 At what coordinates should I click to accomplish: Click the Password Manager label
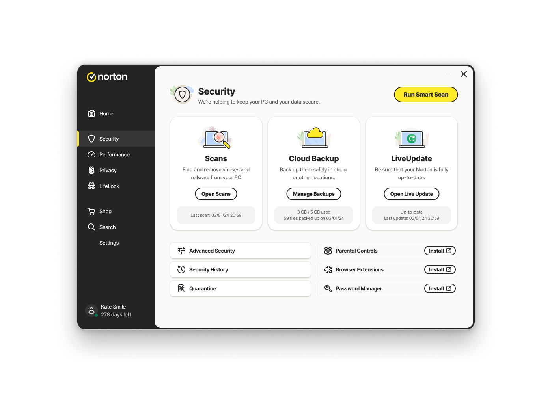(x=359, y=288)
